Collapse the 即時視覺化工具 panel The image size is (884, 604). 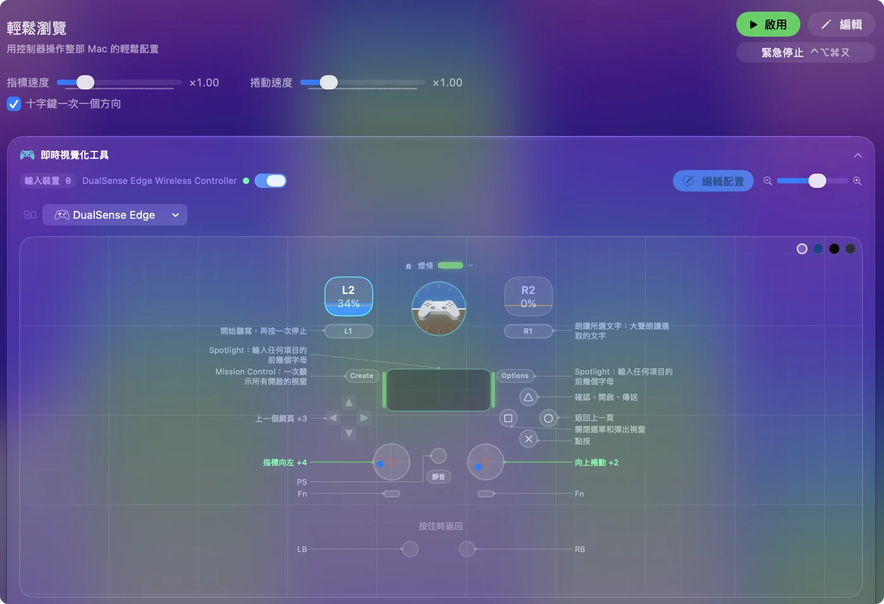pyautogui.click(x=857, y=155)
